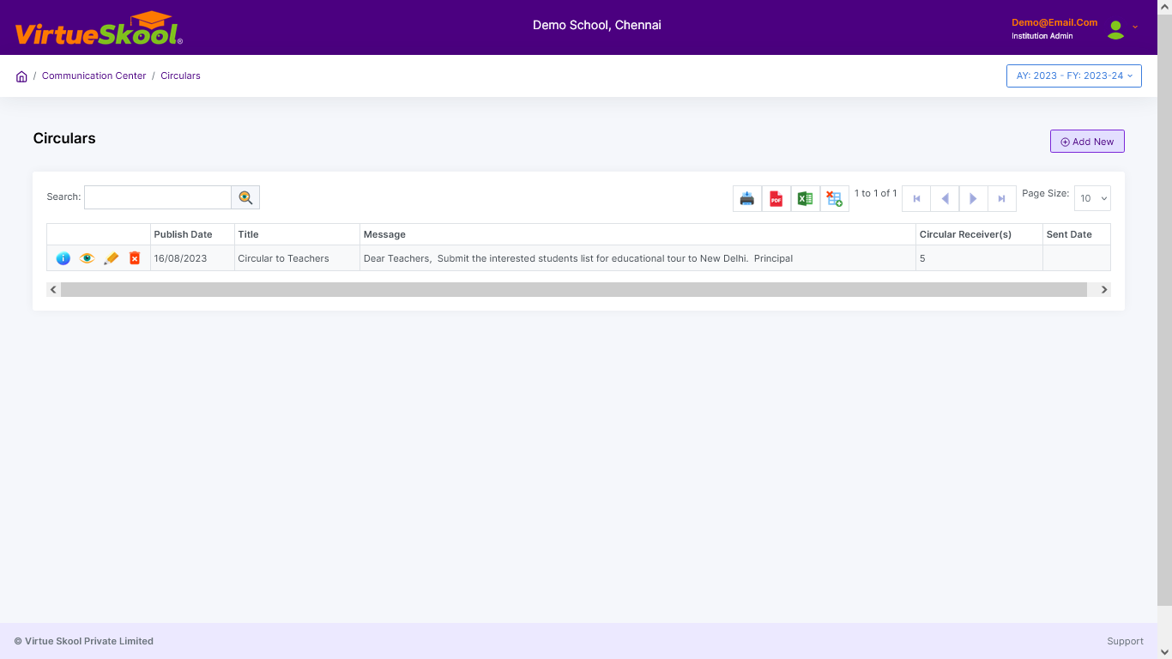The height and width of the screenshot is (659, 1172).
Task: Go to the last page
Action: (1001, 198)
